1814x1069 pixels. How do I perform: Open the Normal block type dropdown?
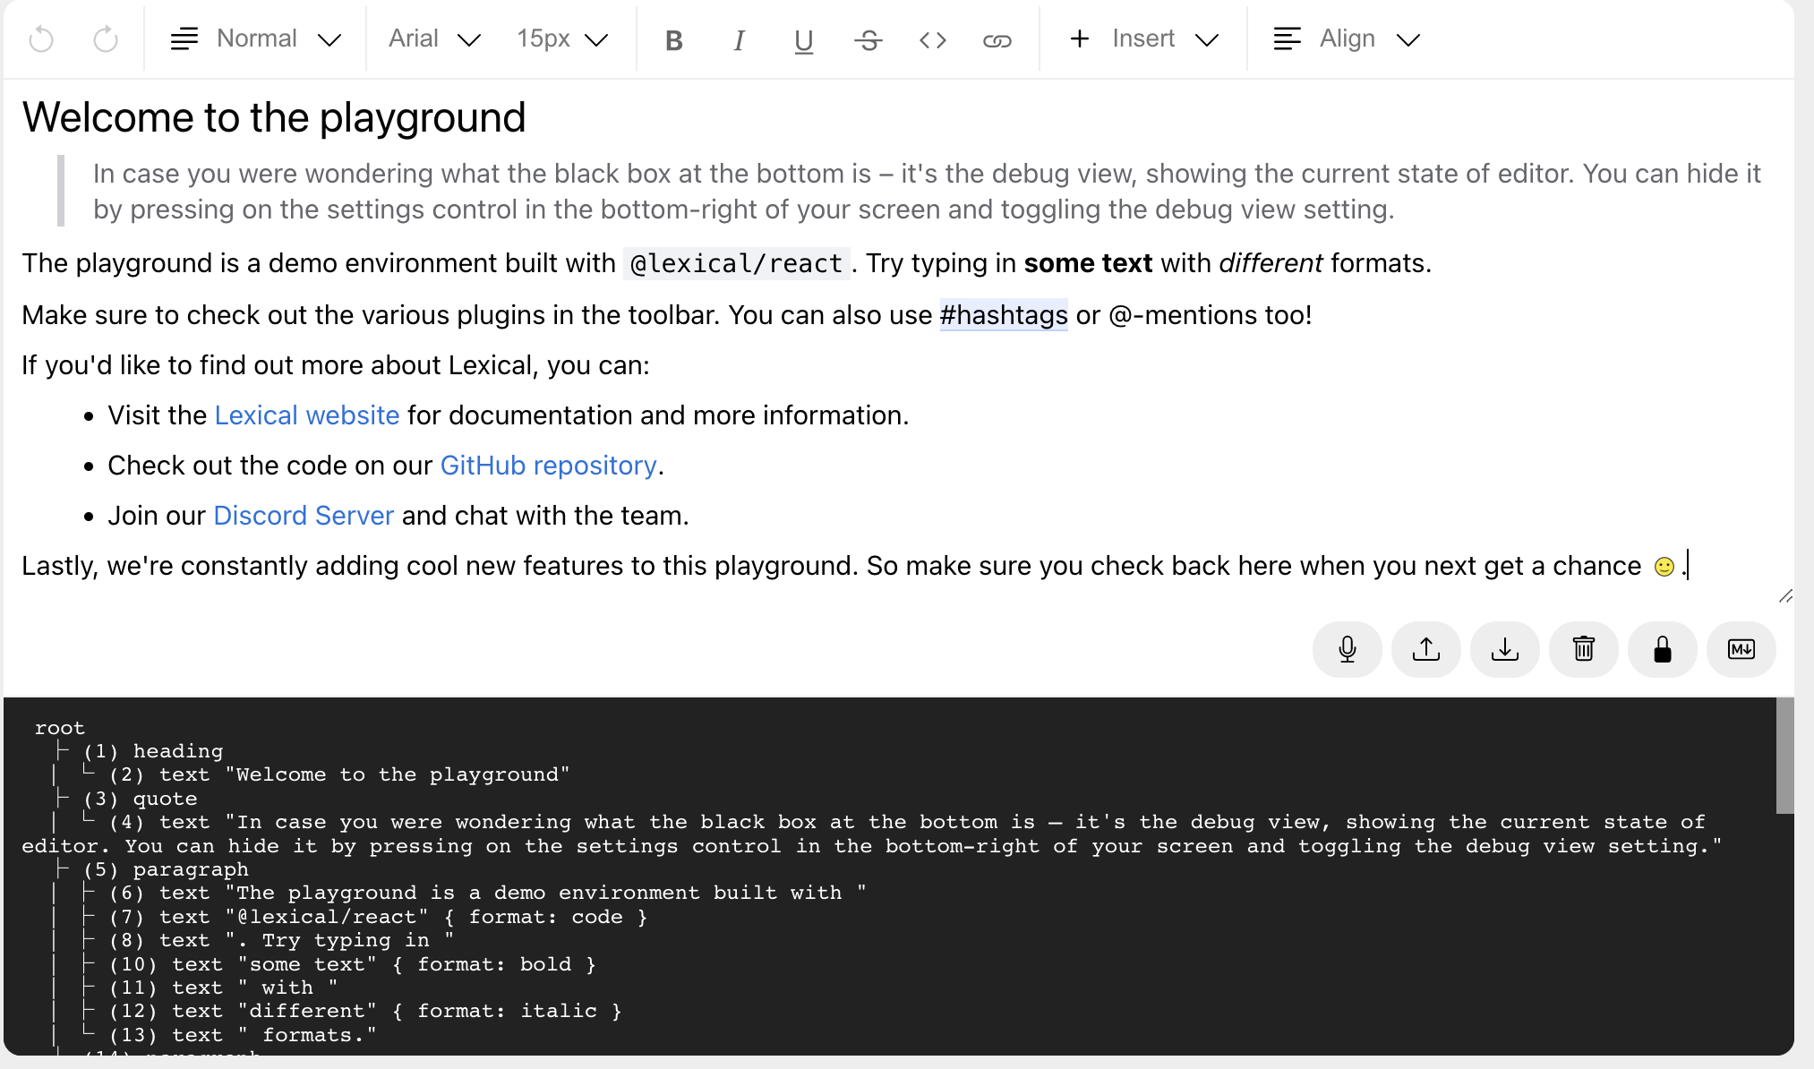tap(255, 39)
